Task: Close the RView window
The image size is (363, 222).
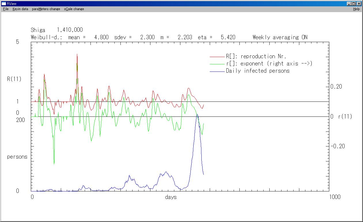Action: 359,4
